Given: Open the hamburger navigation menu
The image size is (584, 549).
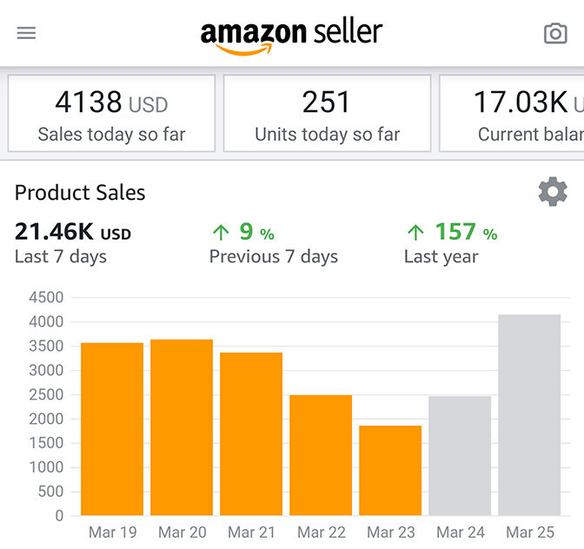Looking at the screenshot, I should (x=26, y=33).
